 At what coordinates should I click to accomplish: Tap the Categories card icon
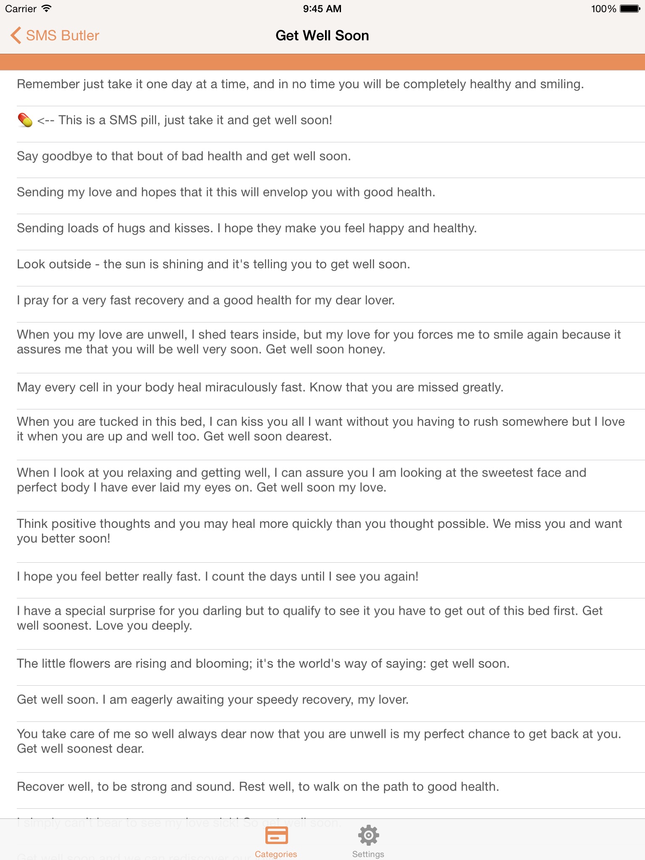[x=276, y=835]
